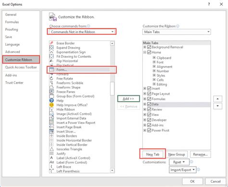Click the Hide Ribbon icon
Viewport: 228px width, 187px height.
click(51, 109)
